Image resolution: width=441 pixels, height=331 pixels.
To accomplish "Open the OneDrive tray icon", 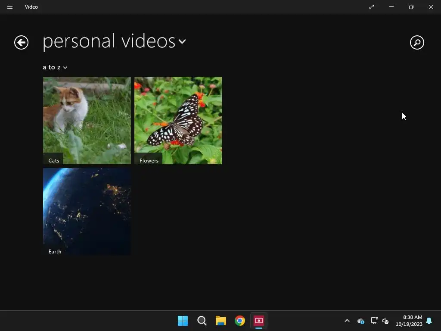I will point(361,321).
